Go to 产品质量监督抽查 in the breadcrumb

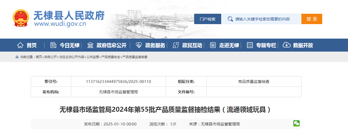(135, 57)
